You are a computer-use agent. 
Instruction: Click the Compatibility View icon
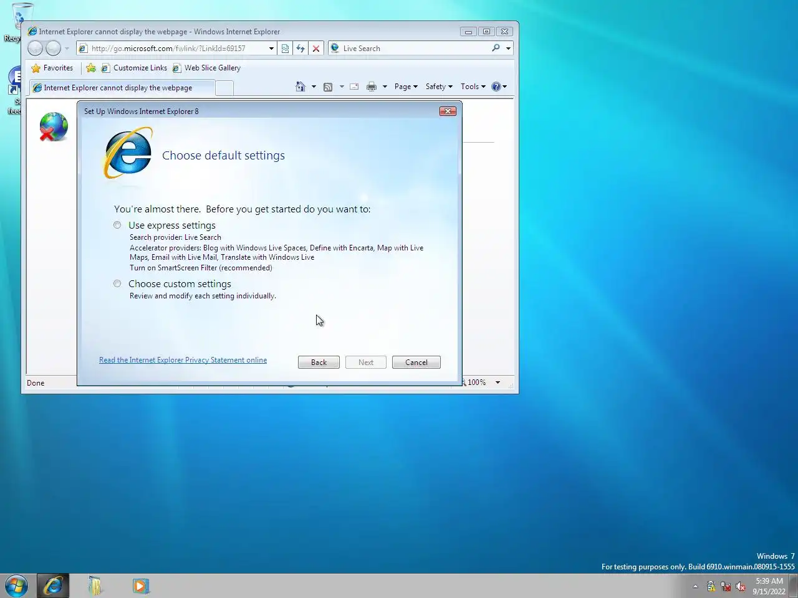click(x=285, y=48)
